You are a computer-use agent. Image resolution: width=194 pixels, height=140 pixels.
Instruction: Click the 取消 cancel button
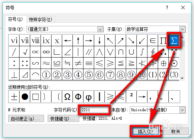[176, 131]
